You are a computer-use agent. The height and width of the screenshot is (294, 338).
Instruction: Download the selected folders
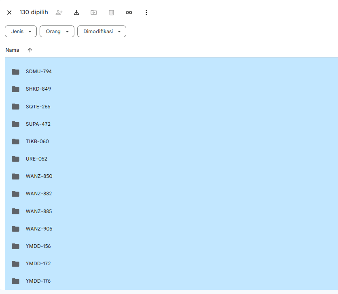pos(76,13)
